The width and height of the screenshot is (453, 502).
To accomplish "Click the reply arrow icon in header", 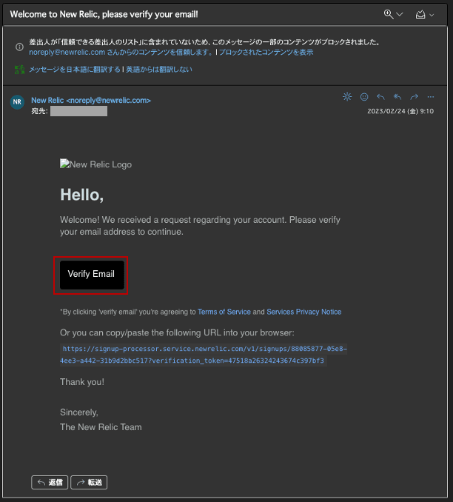I will coord(380,97).
